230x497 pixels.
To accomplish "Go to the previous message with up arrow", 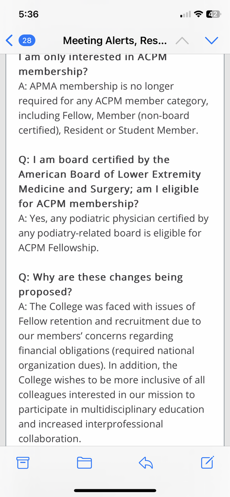I will [182, 41].
